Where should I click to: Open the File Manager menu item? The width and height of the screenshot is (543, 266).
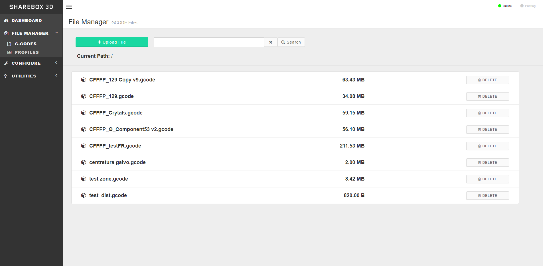31,33
